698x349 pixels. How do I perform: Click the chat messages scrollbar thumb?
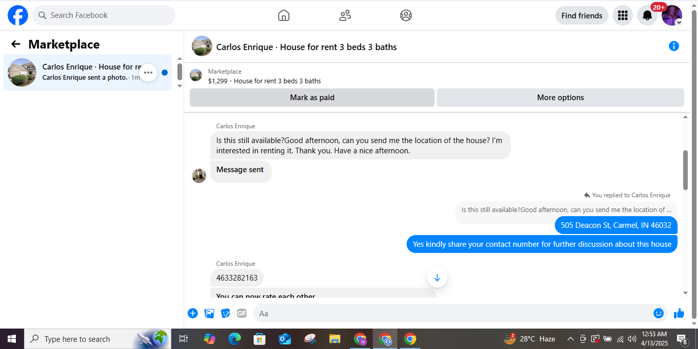(686, 170)
